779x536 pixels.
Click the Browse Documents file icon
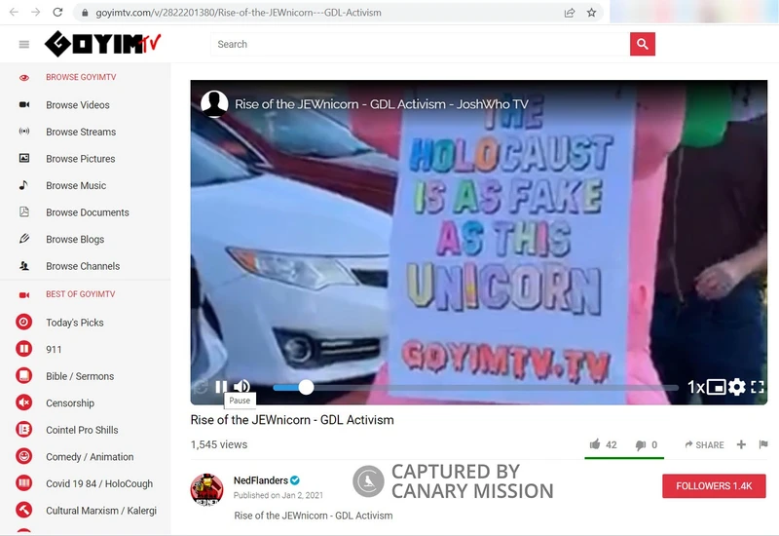(24, 212)
